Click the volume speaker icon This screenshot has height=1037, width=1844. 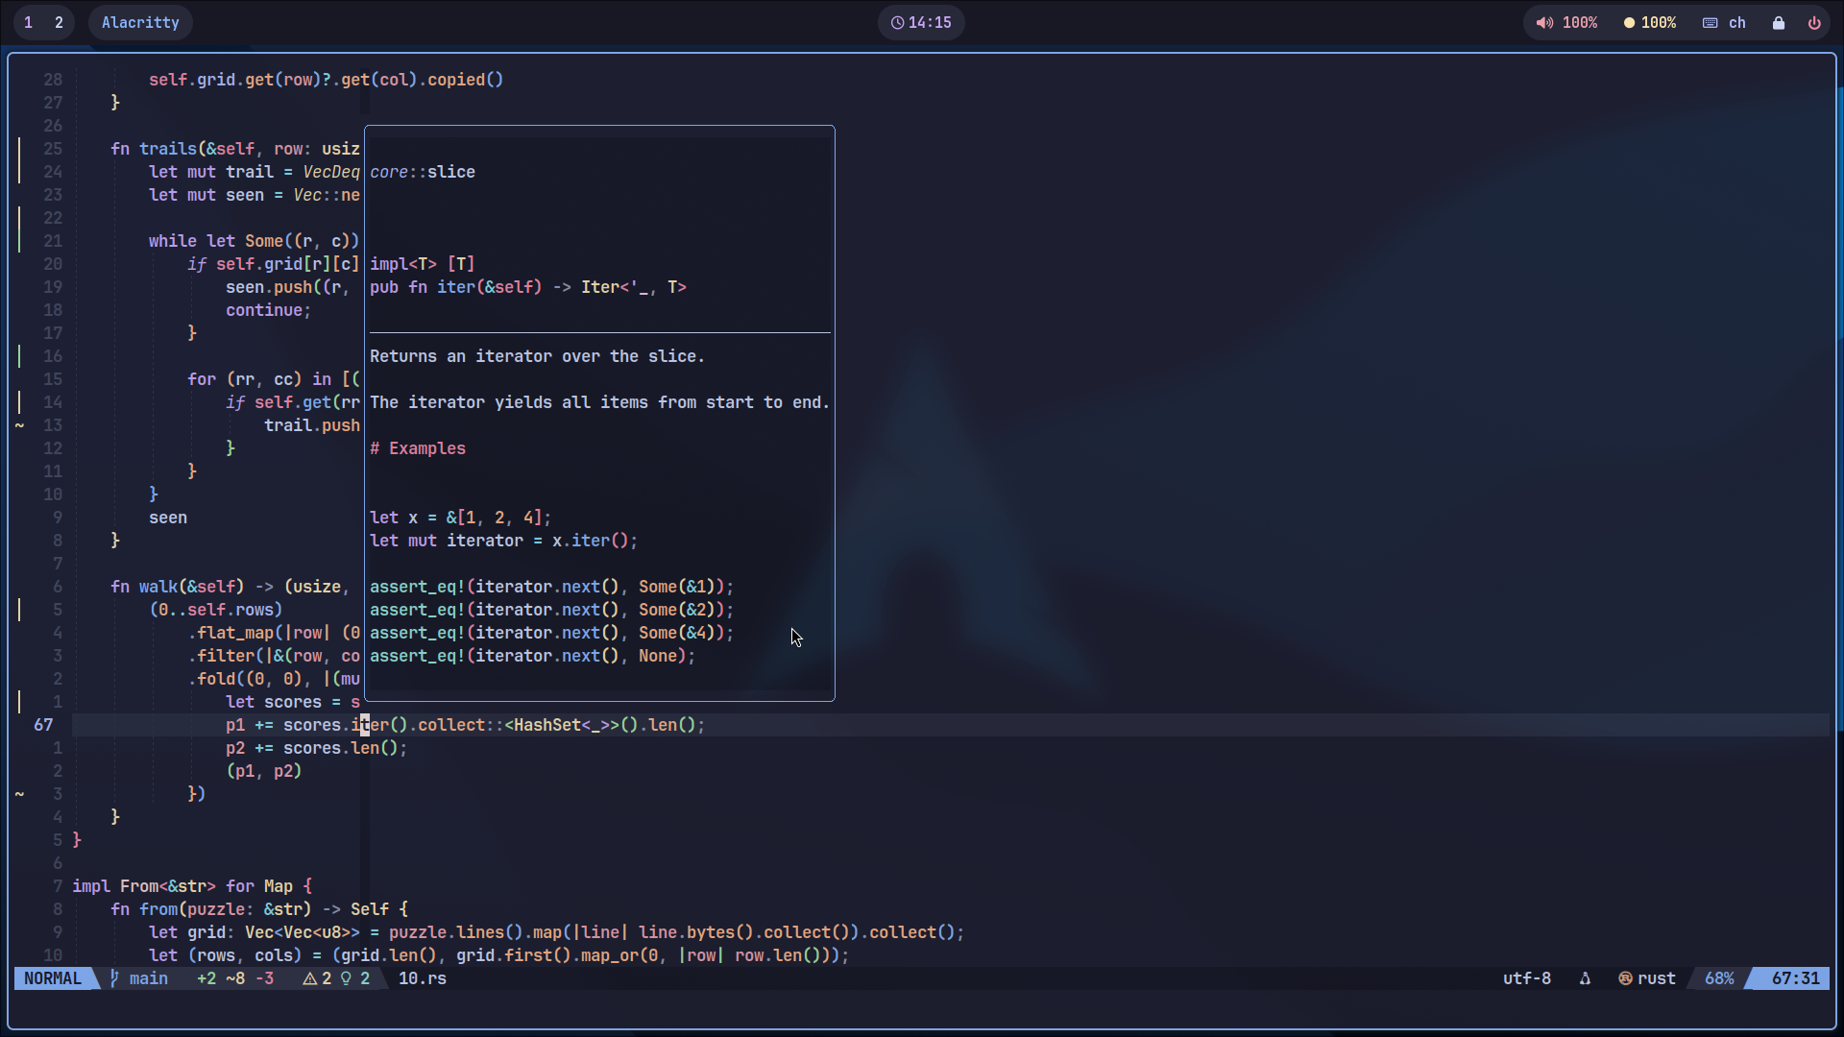click(1544, 23)
